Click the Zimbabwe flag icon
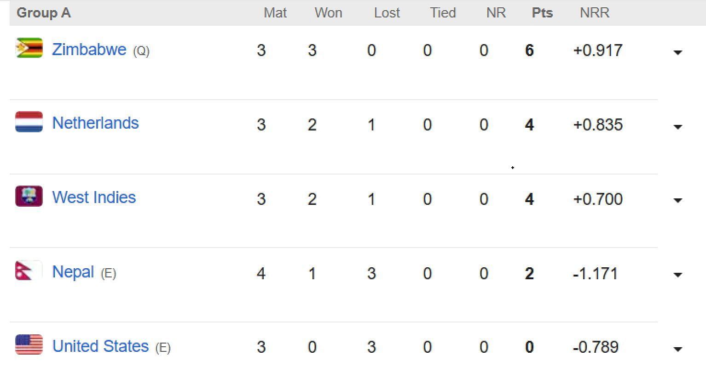The image size is (706, 378). click(x=29, y=48)
